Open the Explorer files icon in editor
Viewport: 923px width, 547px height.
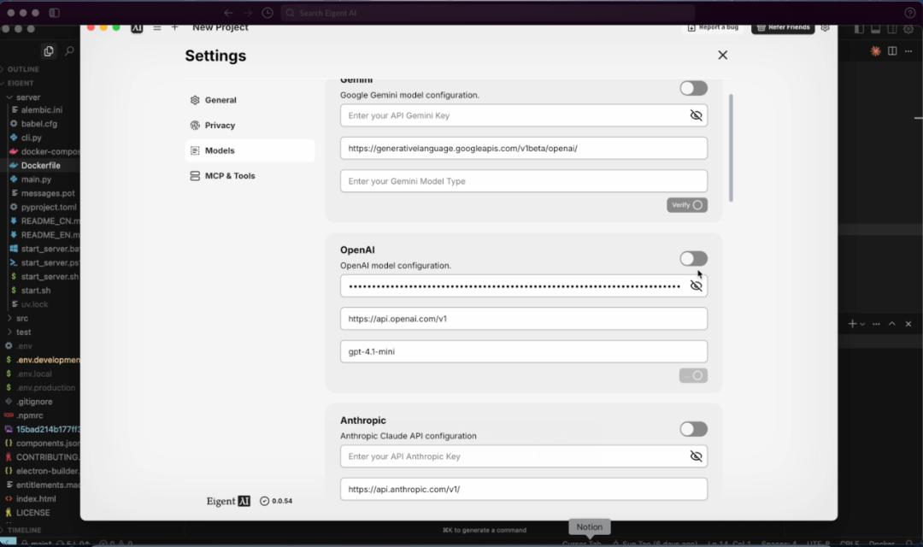click(x=48, y=51)
